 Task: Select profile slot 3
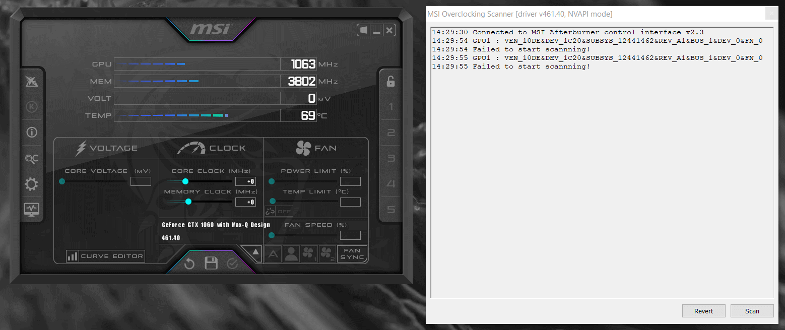tap(391, 159)
